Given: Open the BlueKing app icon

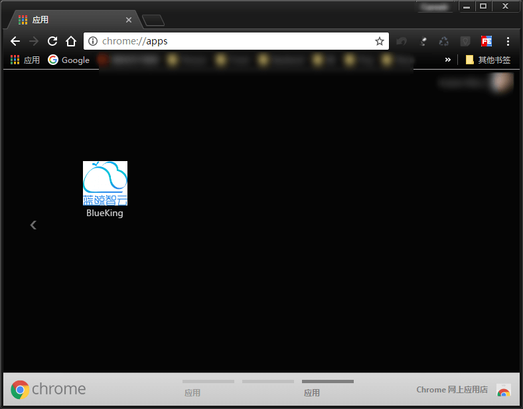Looking at the screenshot, I should coord(105,183).
